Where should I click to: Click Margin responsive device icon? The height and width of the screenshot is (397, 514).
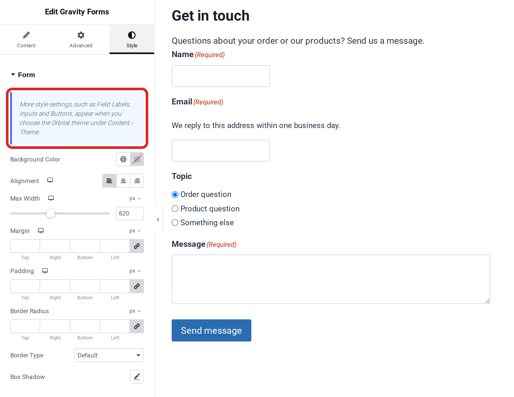point(41,230)
